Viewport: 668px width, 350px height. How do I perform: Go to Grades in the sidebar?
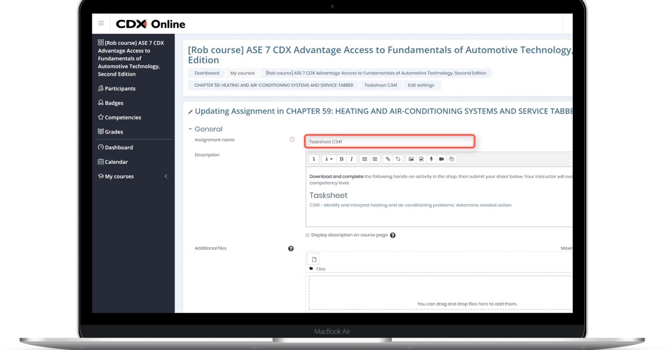(x=114, y=132)
